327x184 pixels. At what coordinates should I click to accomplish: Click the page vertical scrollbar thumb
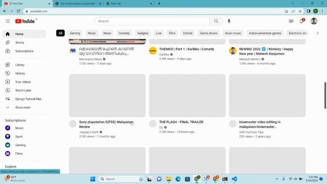point(325,96)
